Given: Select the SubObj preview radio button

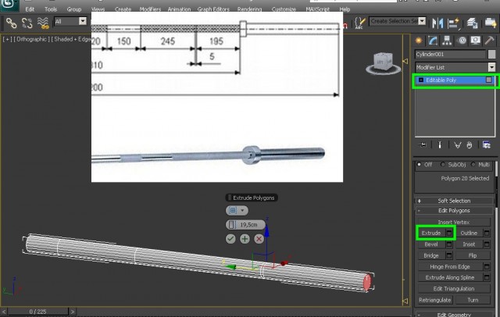Looking at the screenshot, I should 442,165.
